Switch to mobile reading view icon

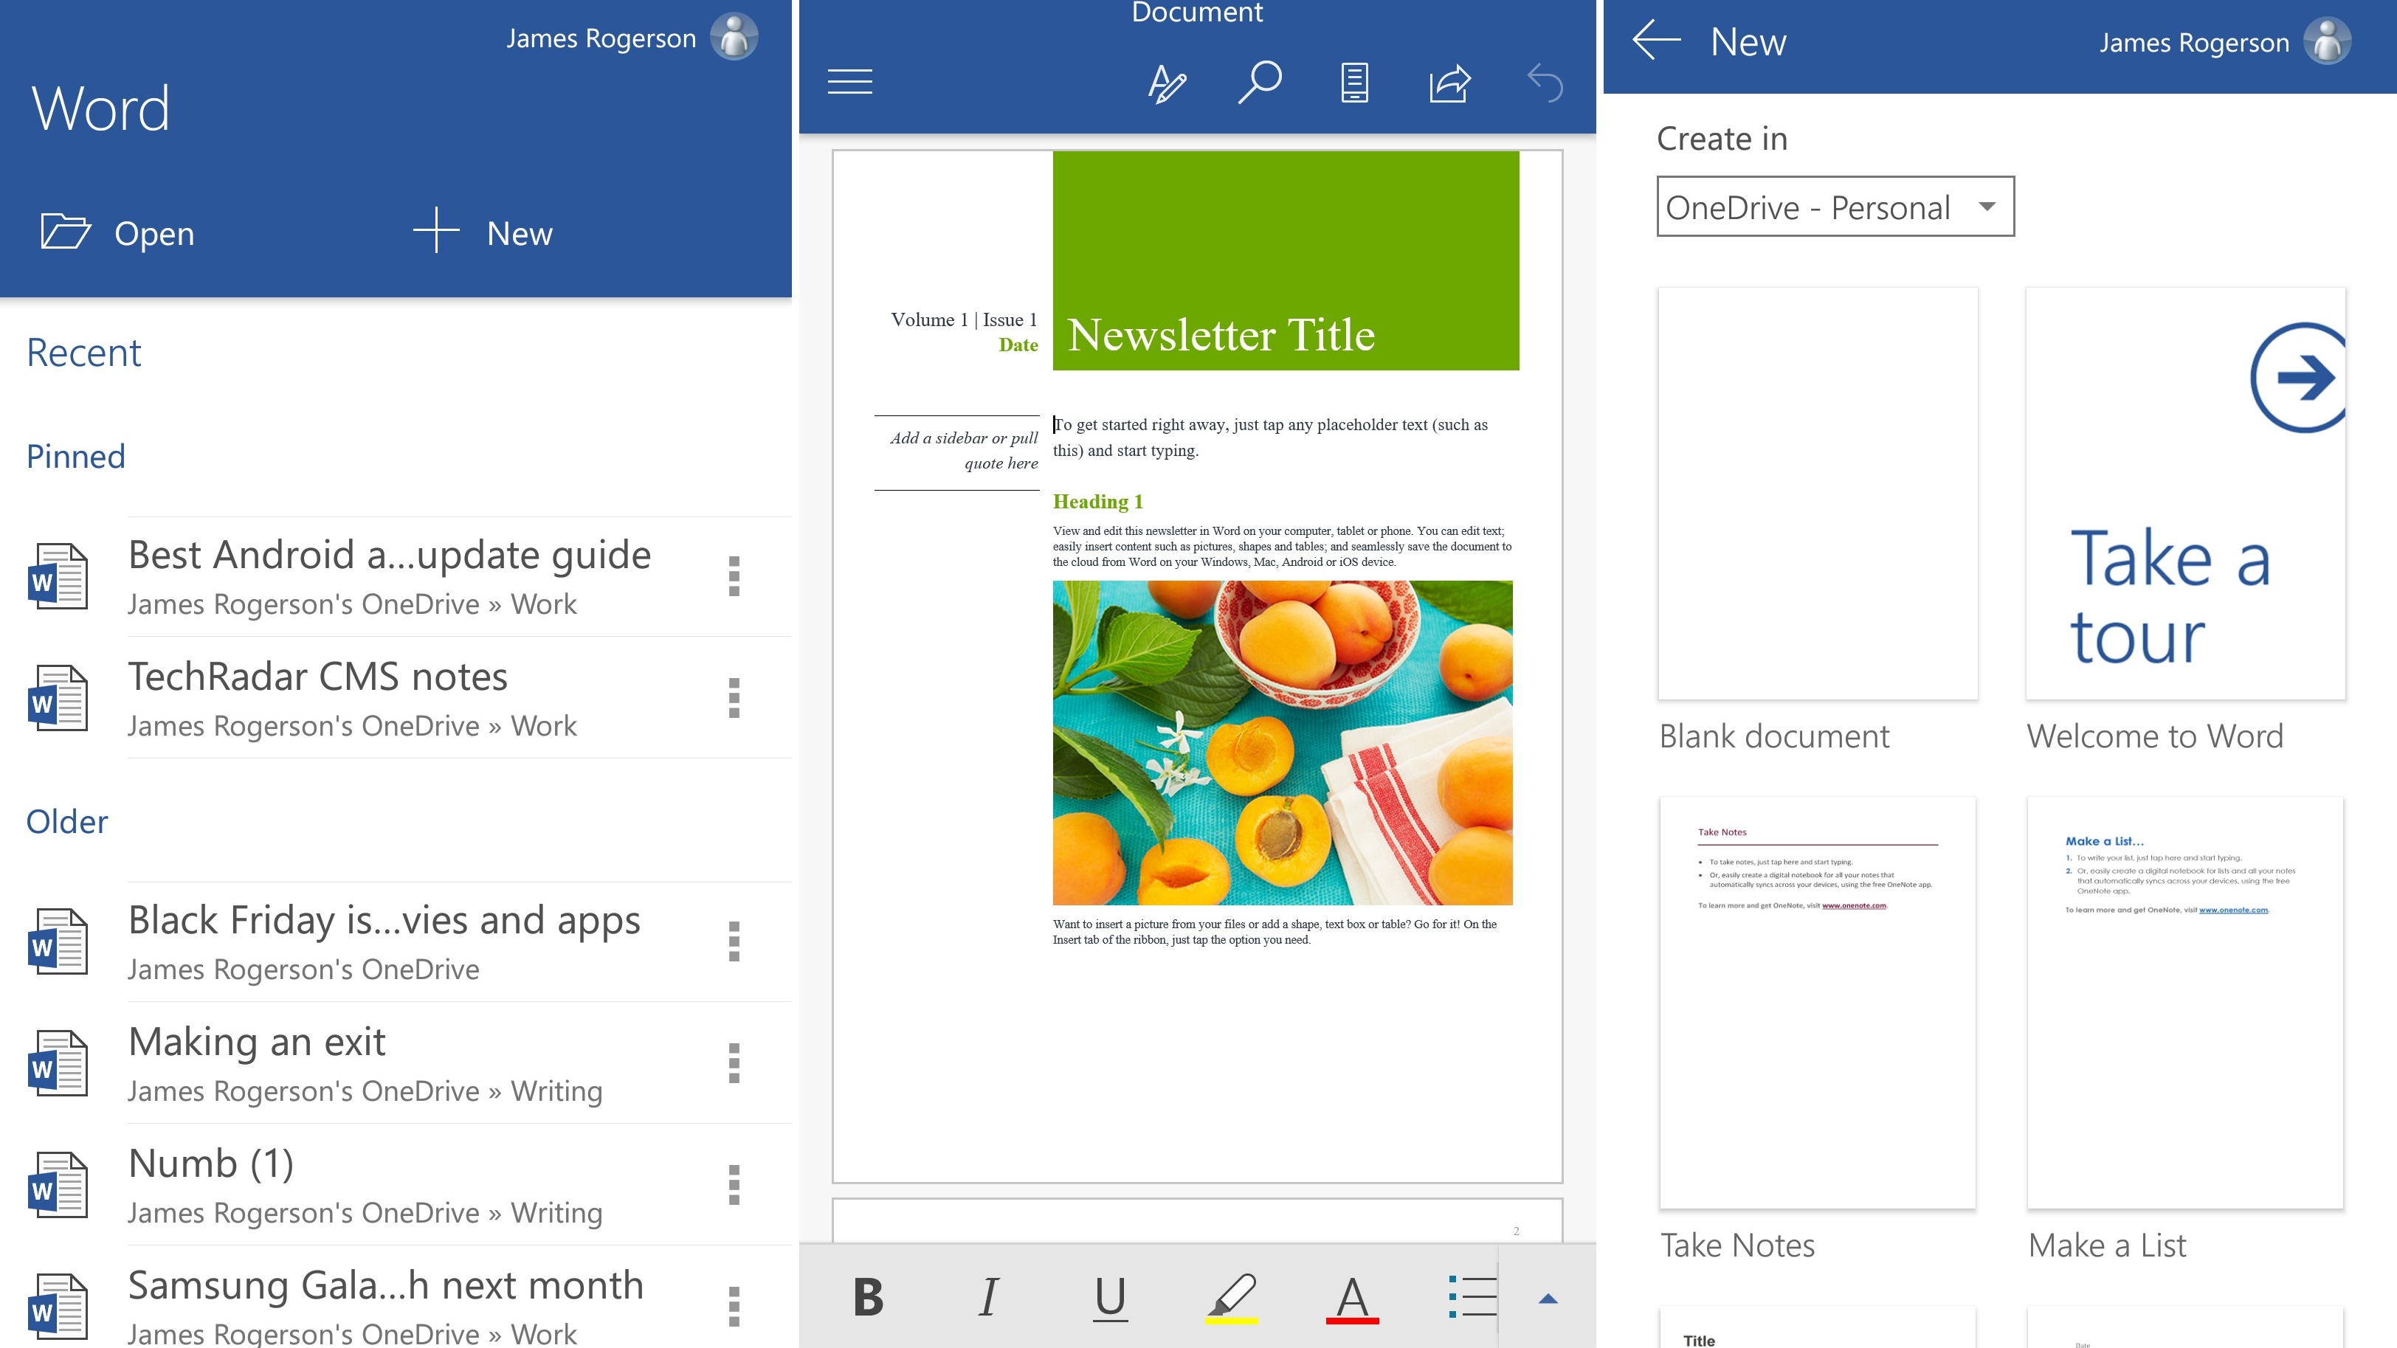1354,83
